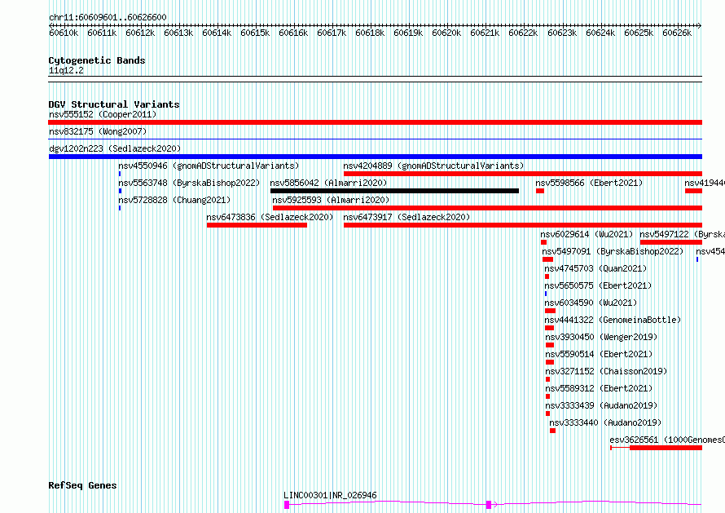This screenshot has width=725, height=513.
Task: Open the nsv5598566 (Ebert2021) label
Action: pyautogui.click(x=589, y=183)
